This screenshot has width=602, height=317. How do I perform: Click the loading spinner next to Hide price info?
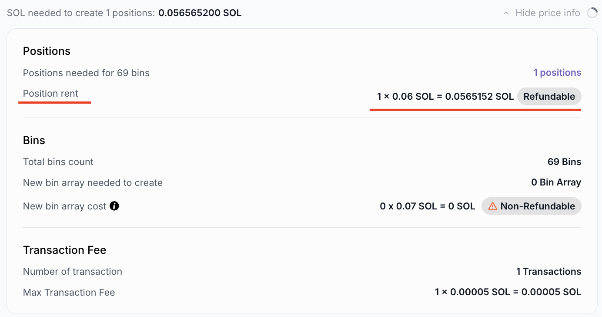pyautogui.click(x=592, y=13)
